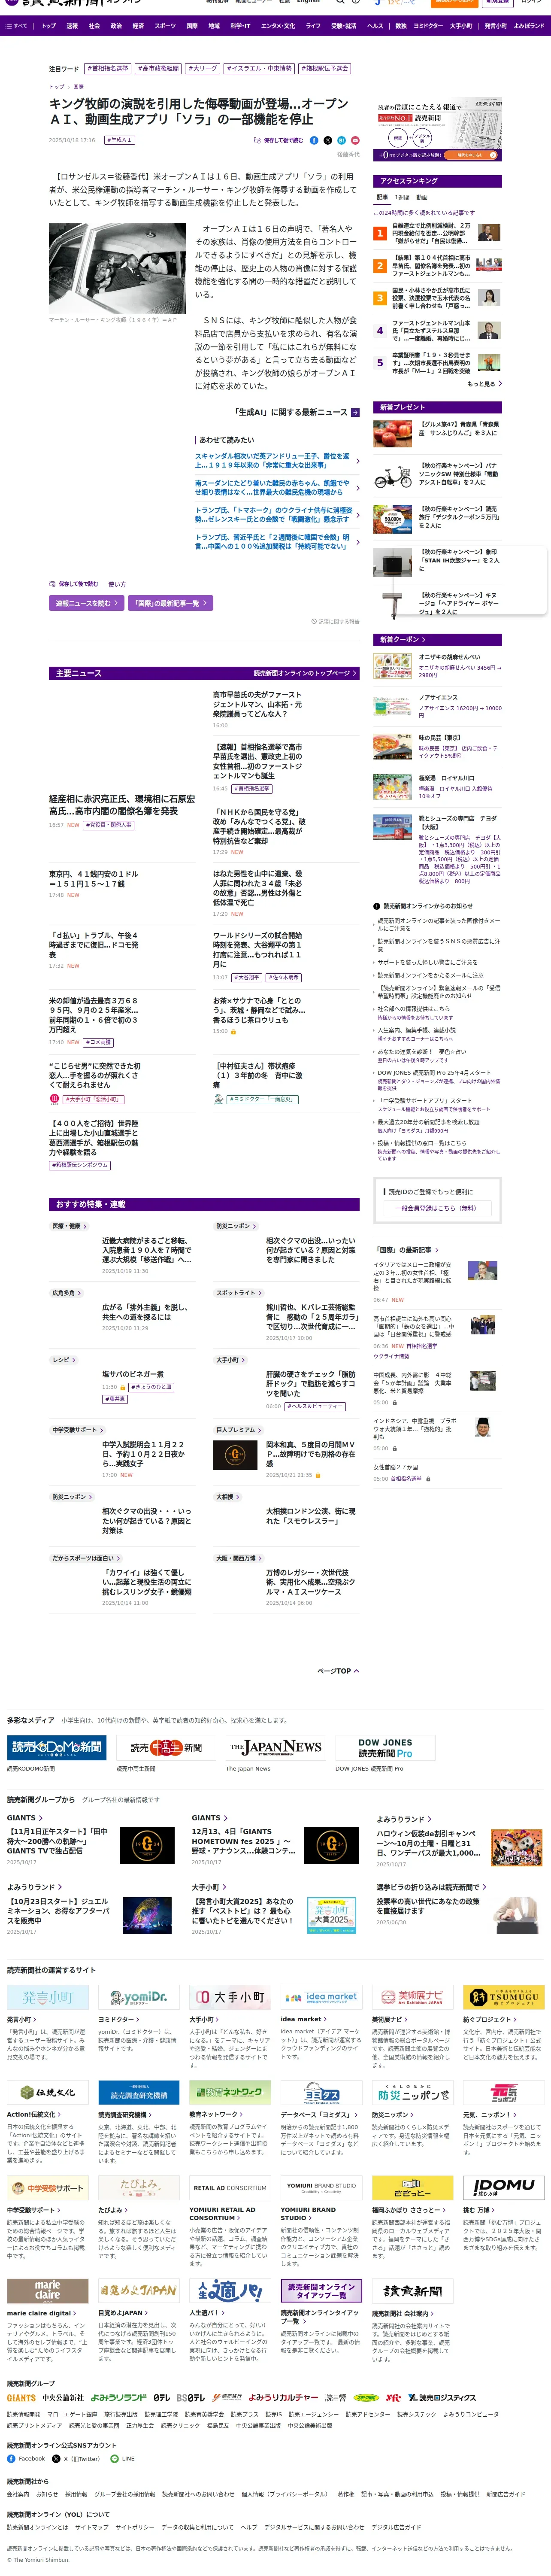Image resolution: width=551 pixels, height=2576 pixels.
Task: Open the official LINE account link
Action: tap(122, 2458)
